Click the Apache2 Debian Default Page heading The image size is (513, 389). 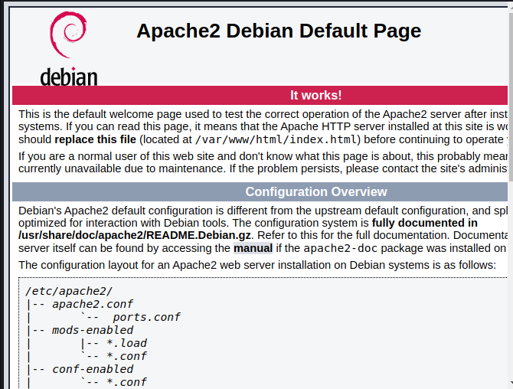(279, 31)
